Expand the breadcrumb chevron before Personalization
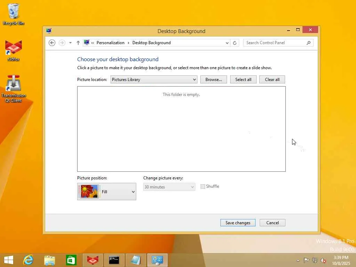356x267 pixels. click(x=92, y=43)
